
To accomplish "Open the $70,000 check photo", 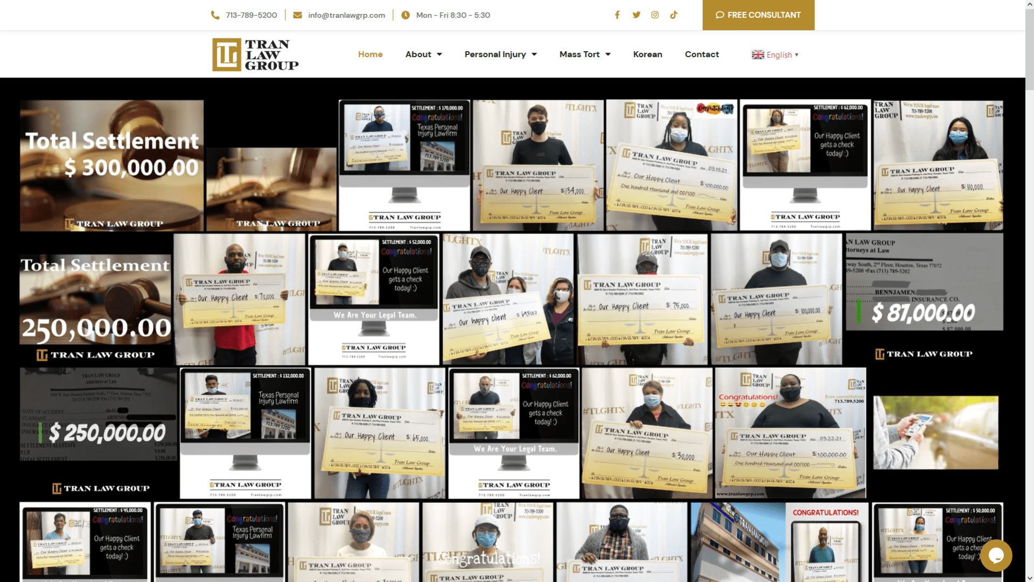I will [240, 299].
